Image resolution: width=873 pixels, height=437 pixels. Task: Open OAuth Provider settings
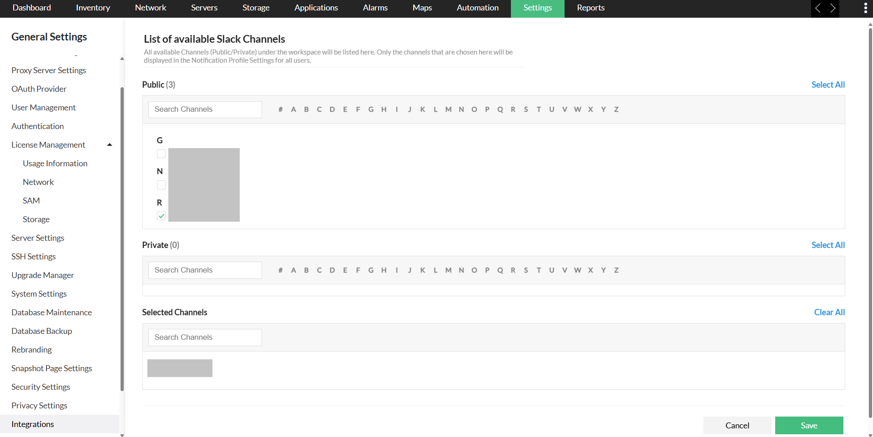pos(39,89)
